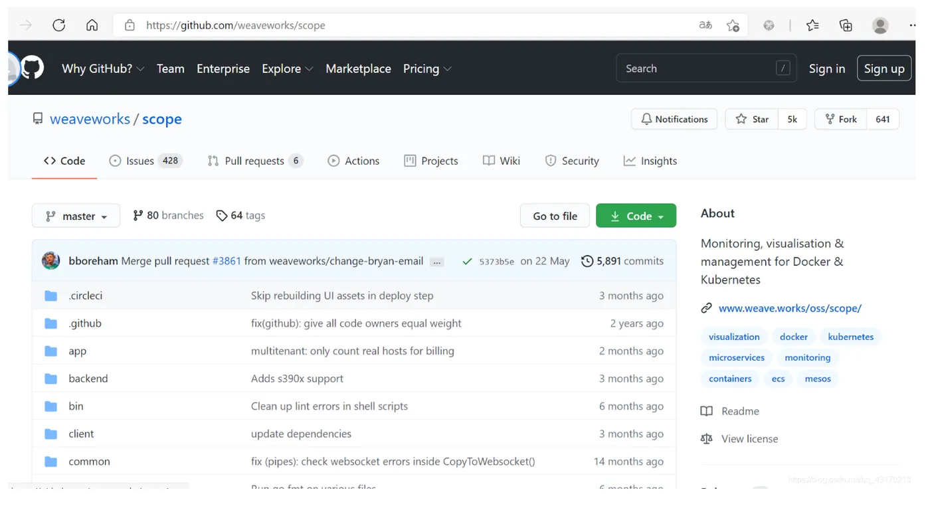
Task: Open the browser settings ellipsis menu
Action: [913, 25]
